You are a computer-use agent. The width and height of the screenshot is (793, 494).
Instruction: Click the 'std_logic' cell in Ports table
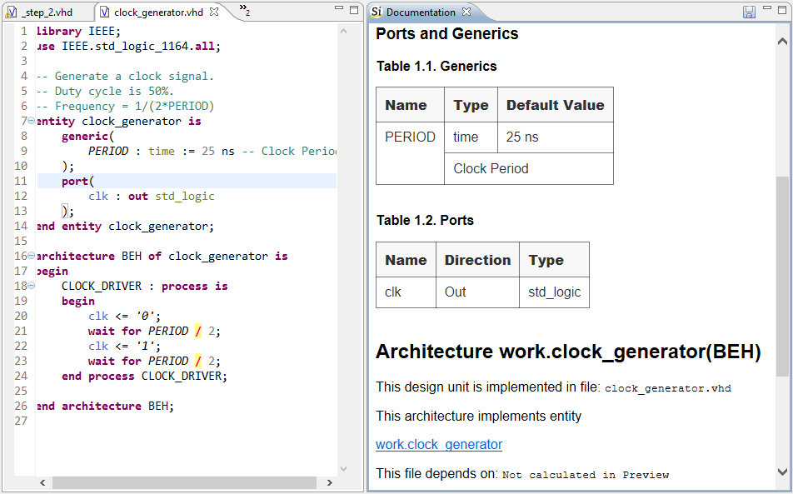pyautogui.click(x=554, y=292)
